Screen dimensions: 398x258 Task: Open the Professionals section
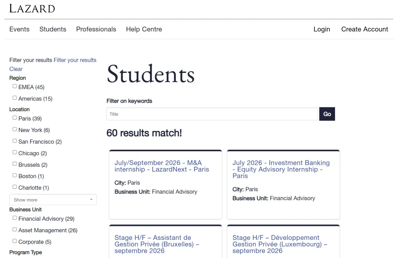pos(96,29)
